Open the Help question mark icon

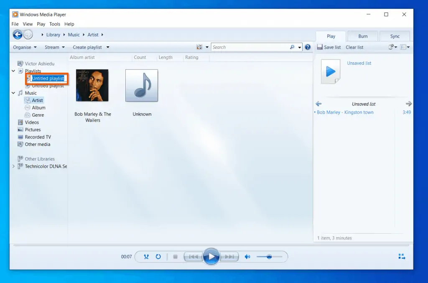point(308,47)
